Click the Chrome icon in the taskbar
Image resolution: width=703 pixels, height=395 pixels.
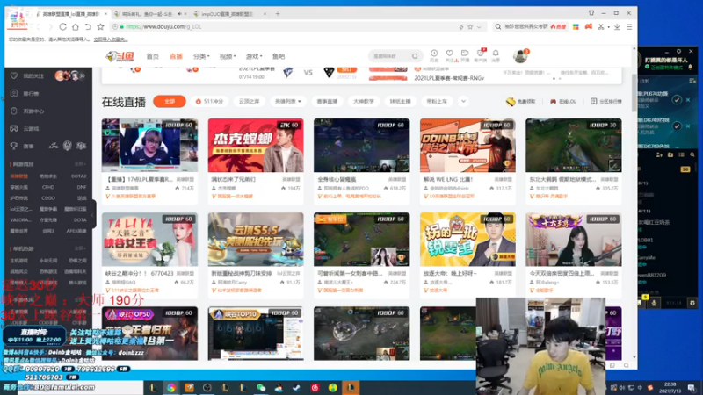(171, 387)
